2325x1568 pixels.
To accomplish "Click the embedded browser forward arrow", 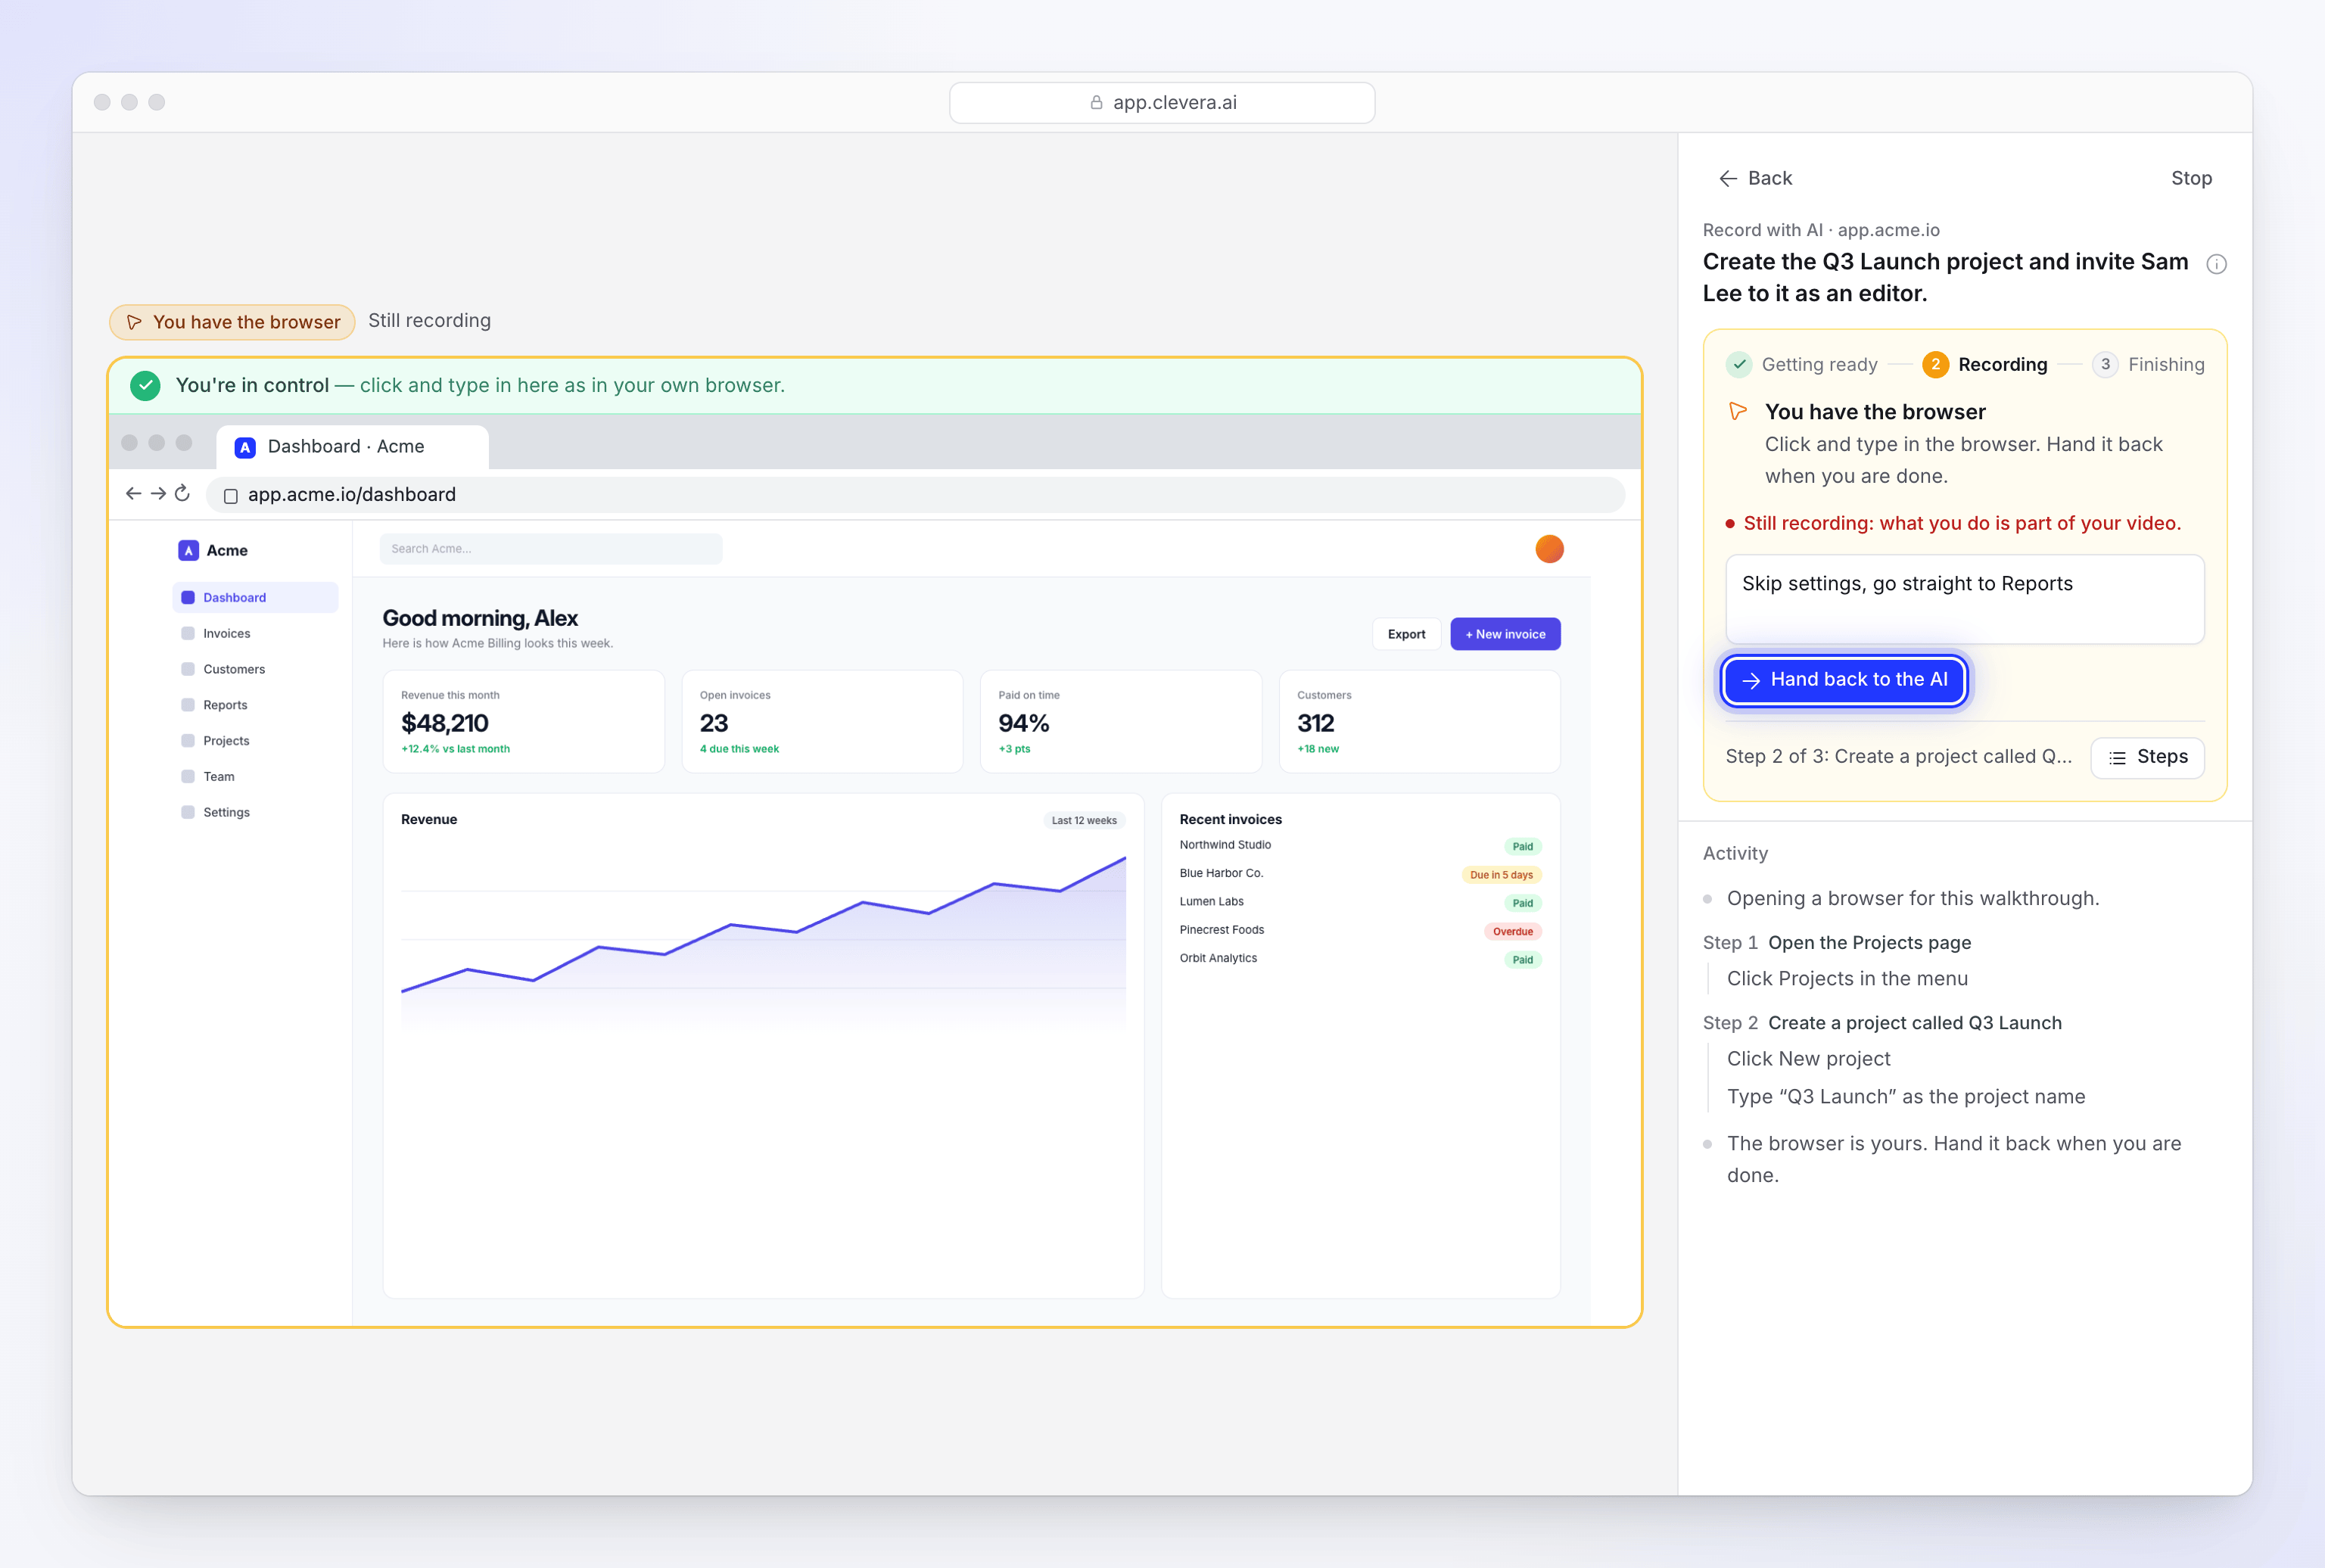I will [158, 493].
